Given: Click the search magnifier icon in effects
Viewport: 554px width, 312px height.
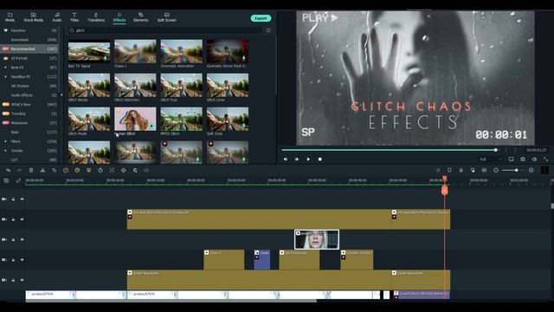Looking at the screenshot, I should point(72,30).
